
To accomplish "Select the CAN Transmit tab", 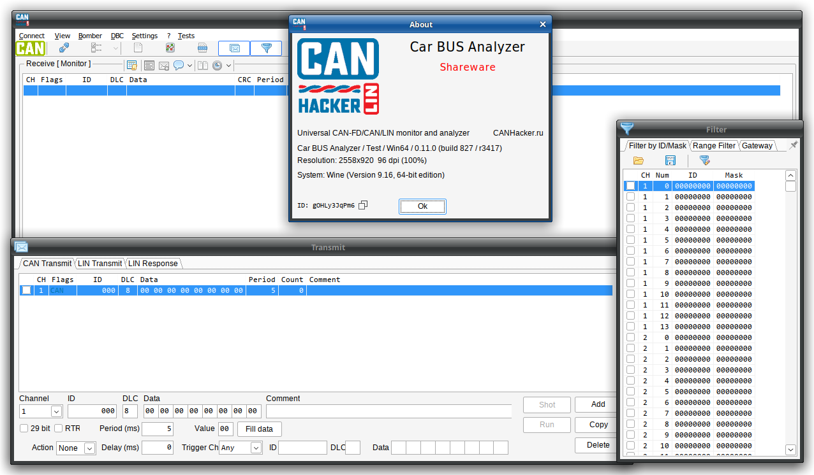I will point(47,263).
